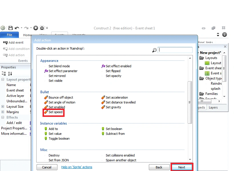
Task: Open the Layouts folder in project tree
Action: click(x=208, y=58)
